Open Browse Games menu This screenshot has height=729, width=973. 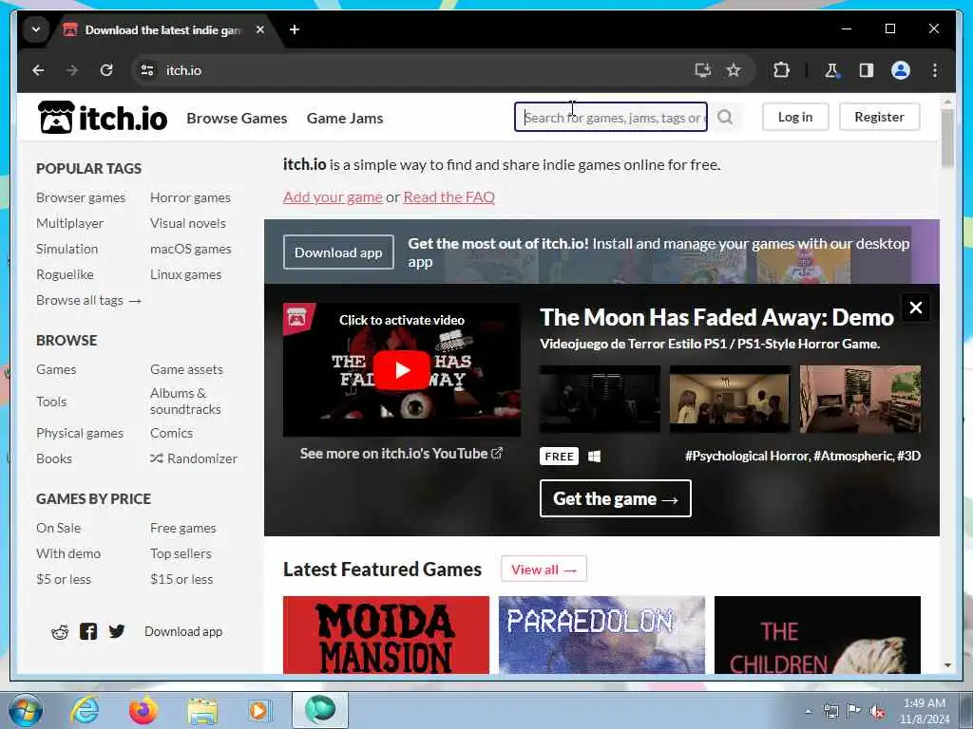pos(237,118)
